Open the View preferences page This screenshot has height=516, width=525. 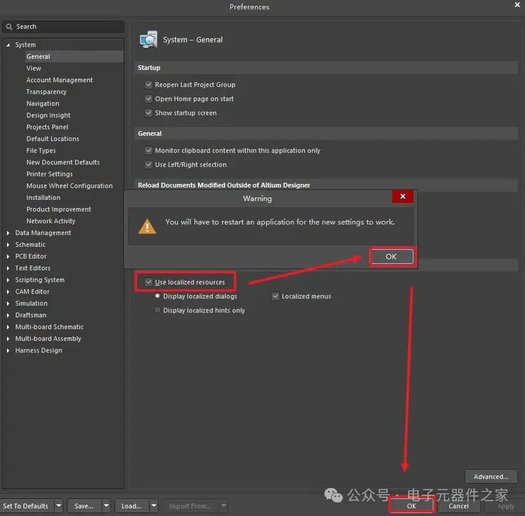click(x=34, y=68)
